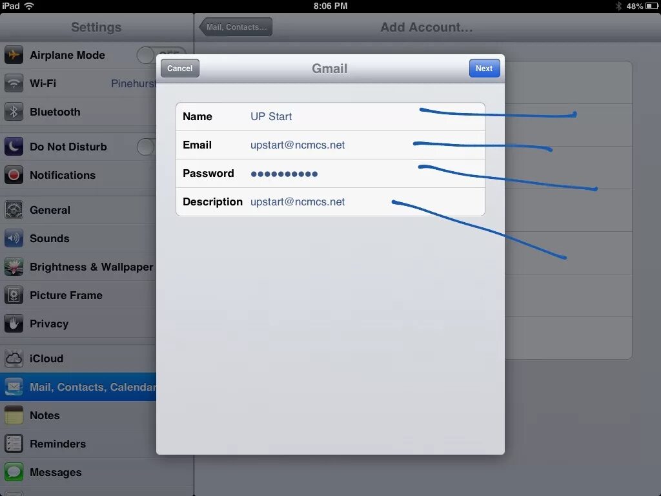The height and width of the screenshot is (496, 661).
Task: Open the Privacy hand icon
Action: (x=14, y=324)
